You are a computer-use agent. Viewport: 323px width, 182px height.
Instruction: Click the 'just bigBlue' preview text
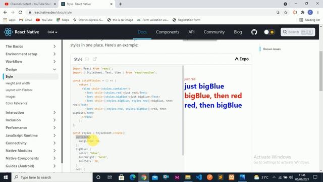click(x=204, y=86)
